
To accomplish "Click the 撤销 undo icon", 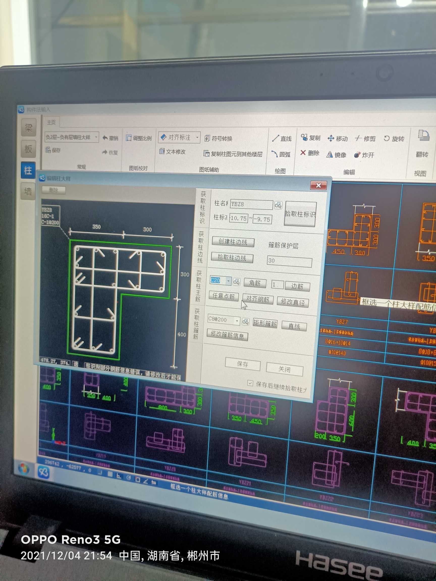I will (x=110, y=138).
